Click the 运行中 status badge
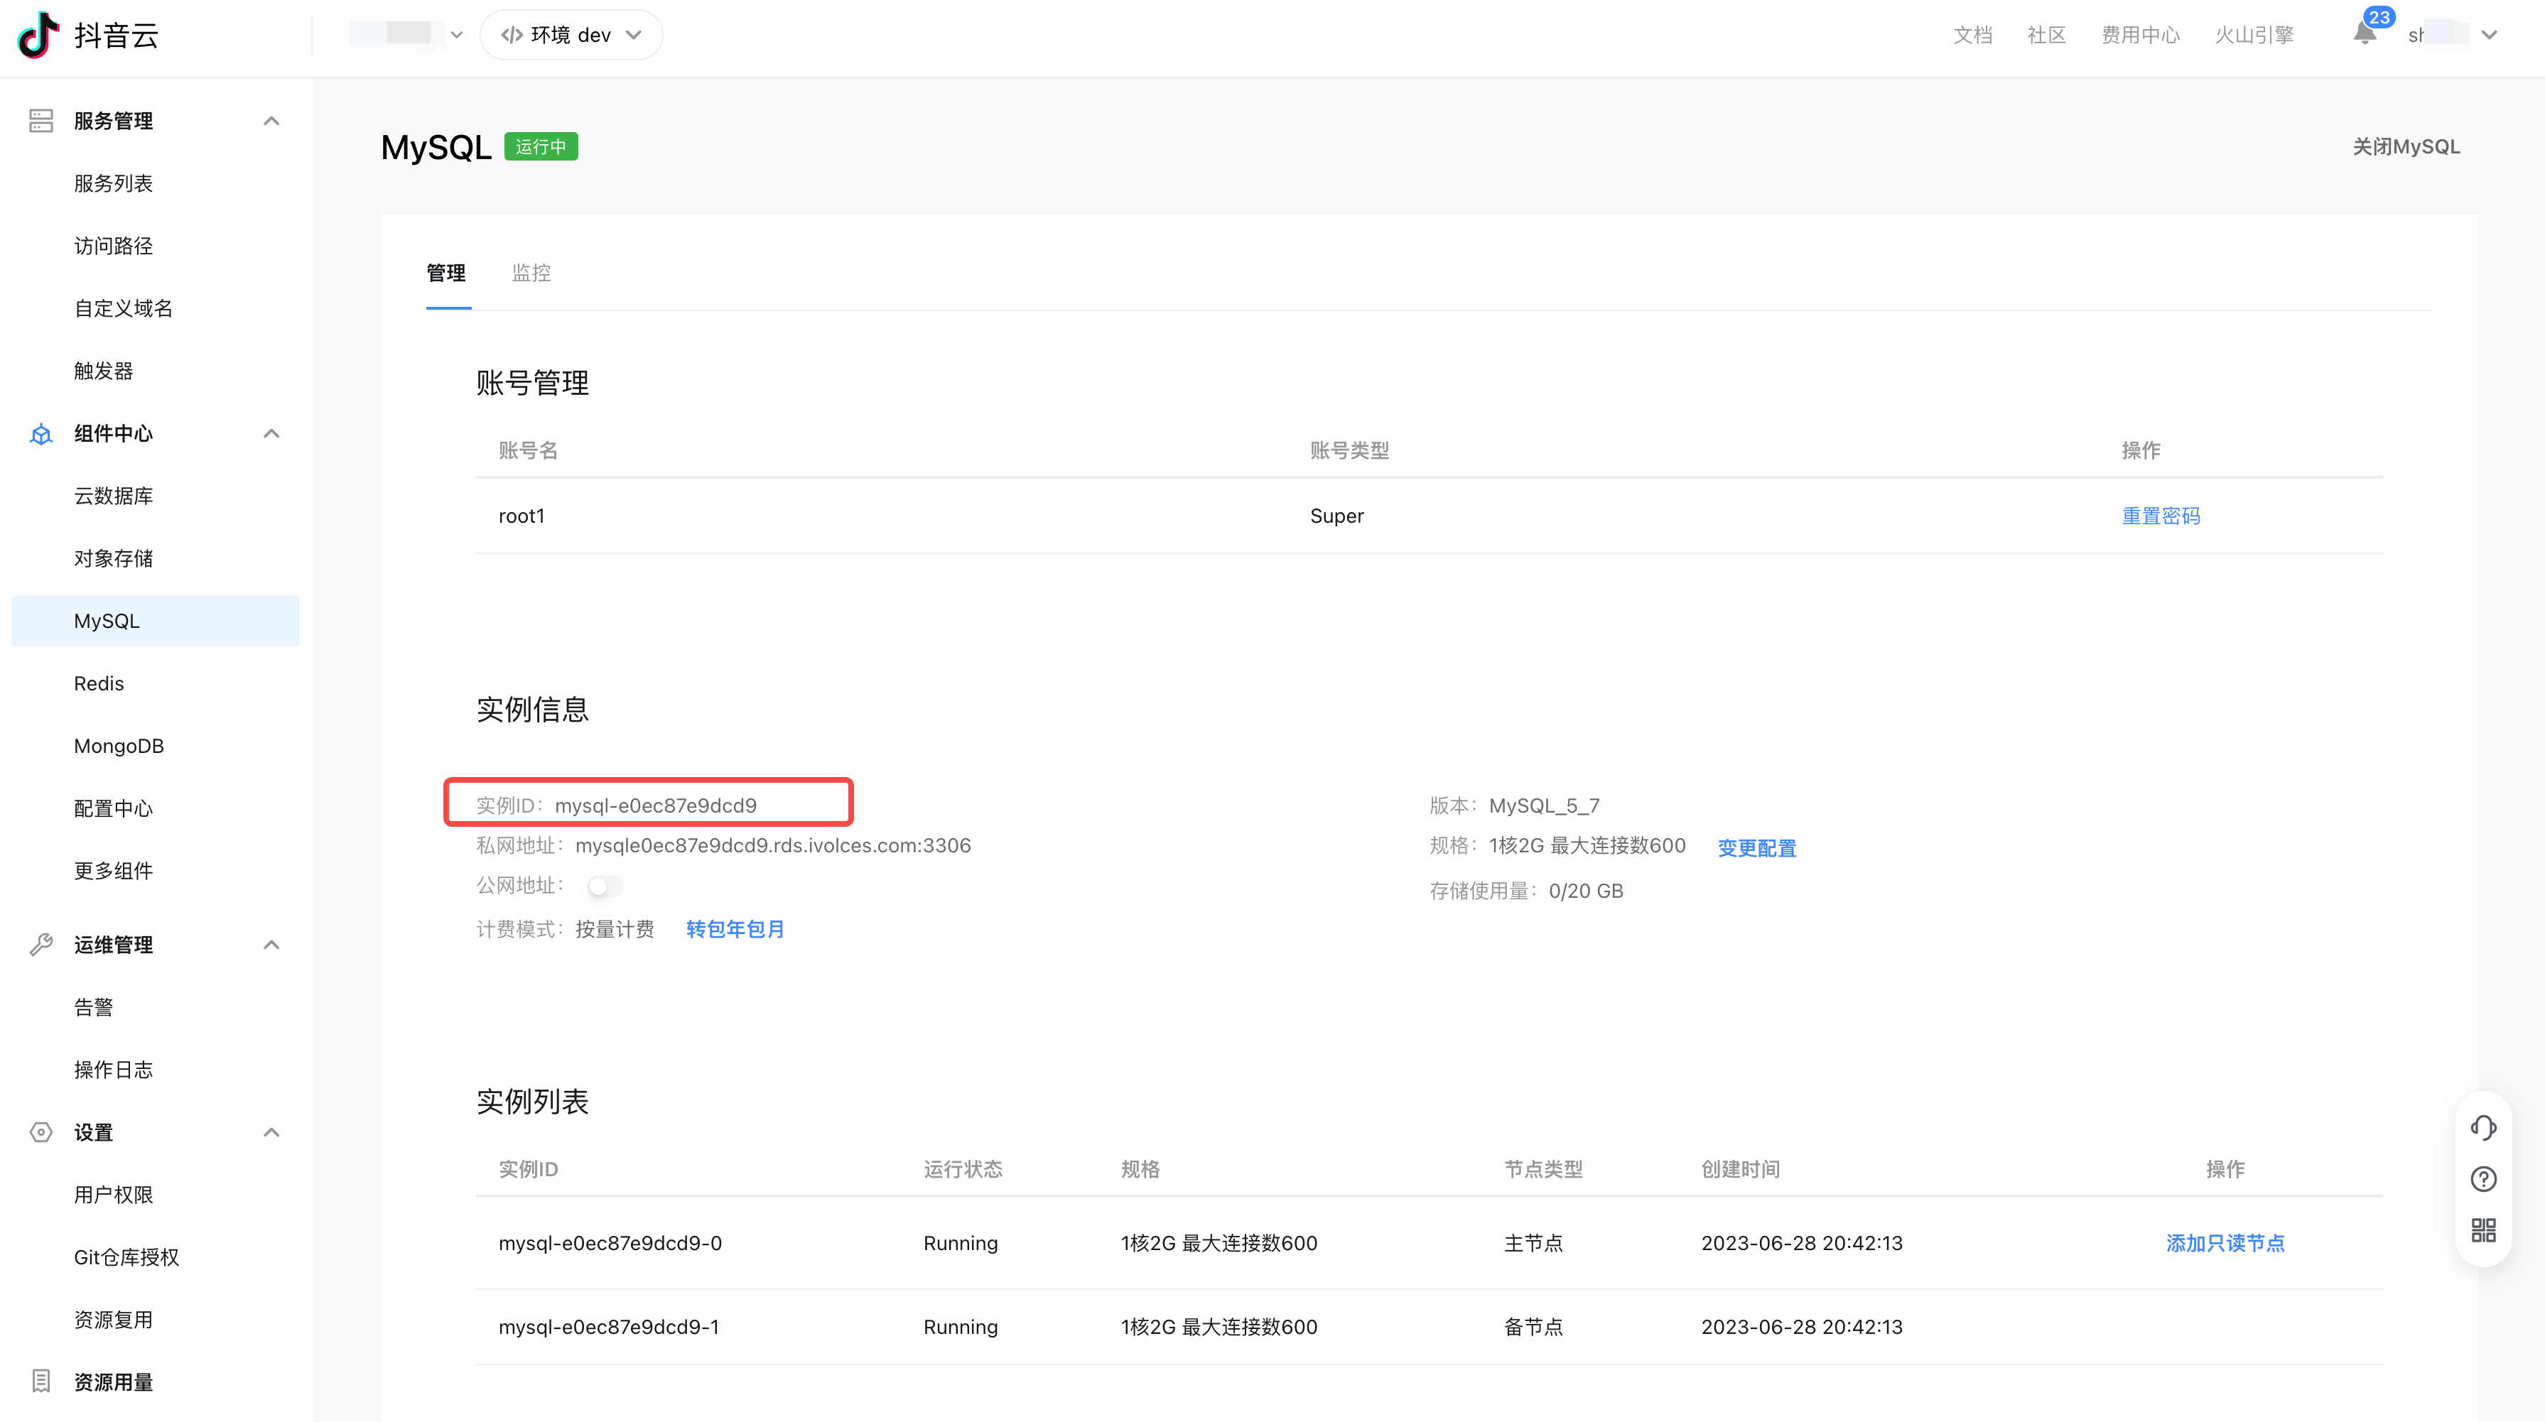2545x1422 pixels. tap(541, 146)
